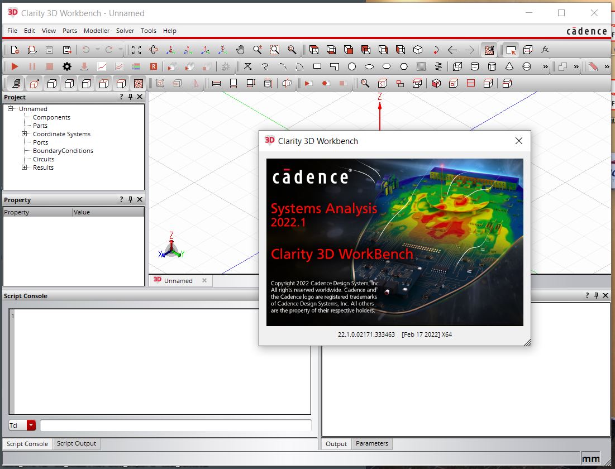Expand the Results tree node
Screen dimensions: 615x469
point(25,167)
